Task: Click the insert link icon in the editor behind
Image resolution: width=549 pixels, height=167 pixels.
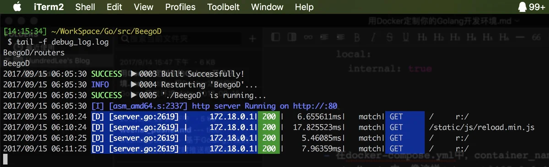Action: click(309, 38)
